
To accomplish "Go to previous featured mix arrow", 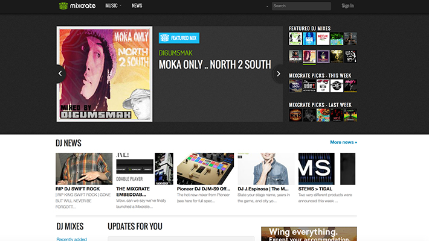I will 60,74.
